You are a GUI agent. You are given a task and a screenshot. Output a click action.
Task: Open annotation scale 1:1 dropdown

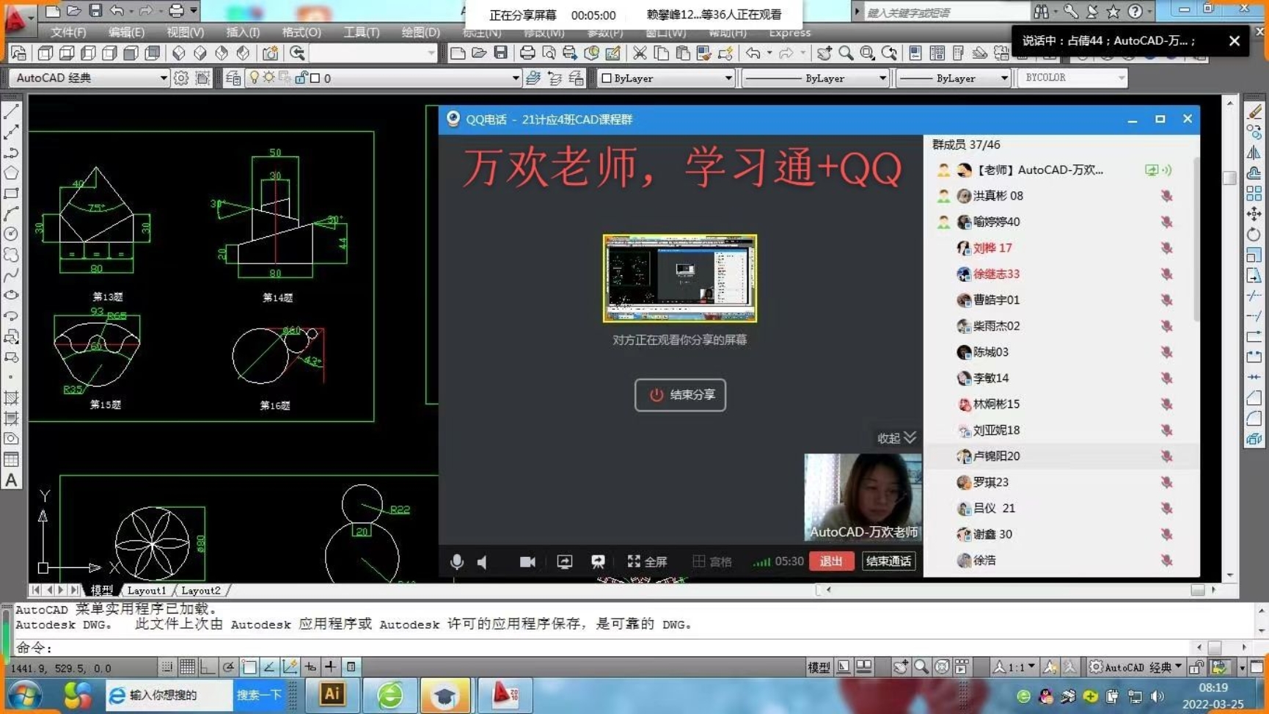pyautogui.click(x=1014, y=666)
